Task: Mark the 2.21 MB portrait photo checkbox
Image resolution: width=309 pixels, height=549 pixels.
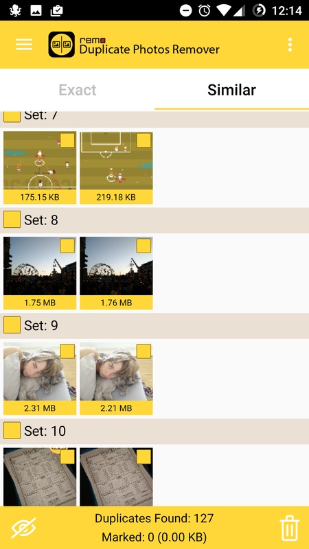Action: pos(144,351)
